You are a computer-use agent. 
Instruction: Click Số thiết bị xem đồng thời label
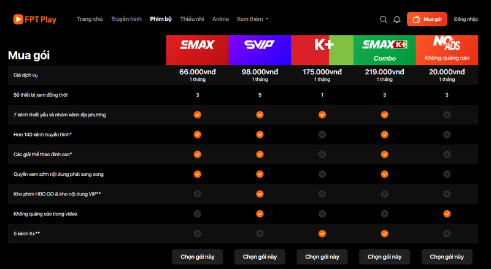point(41,95)
